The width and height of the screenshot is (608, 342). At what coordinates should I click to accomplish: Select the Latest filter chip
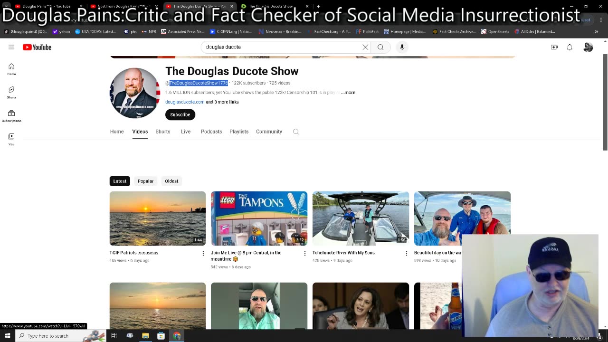point(120,181)
